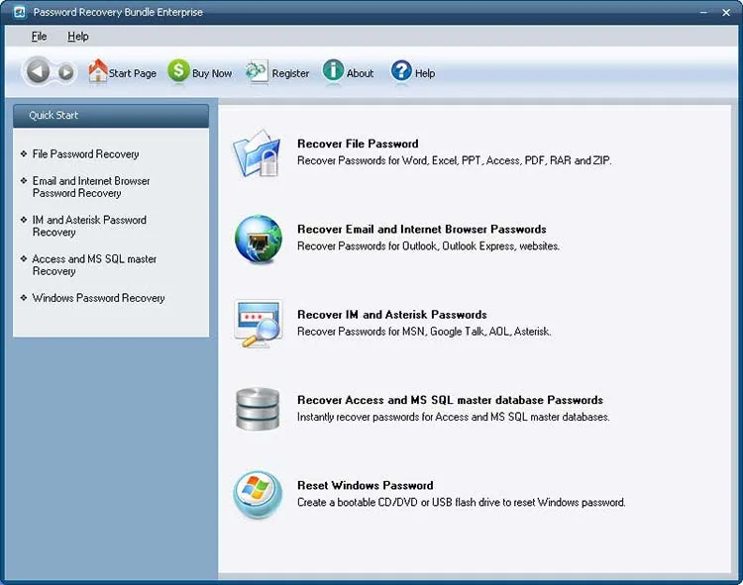Click the Back arrow navigation button
Screen dimensions: 743x585
38,71
